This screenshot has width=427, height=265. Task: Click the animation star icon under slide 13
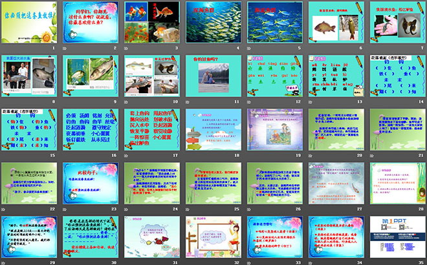(x=310, y=102)
